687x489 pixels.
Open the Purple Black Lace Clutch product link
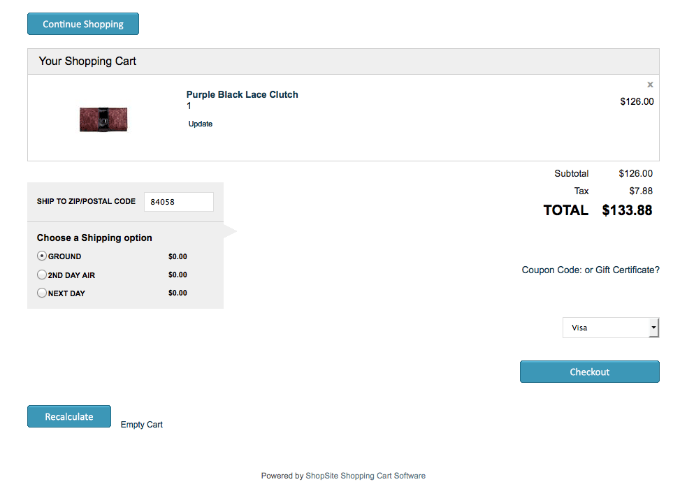pos(242,94)
